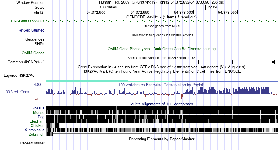278x150 pixels.
Task: Click the OMIM Genes track label
Action: (33, 53)
